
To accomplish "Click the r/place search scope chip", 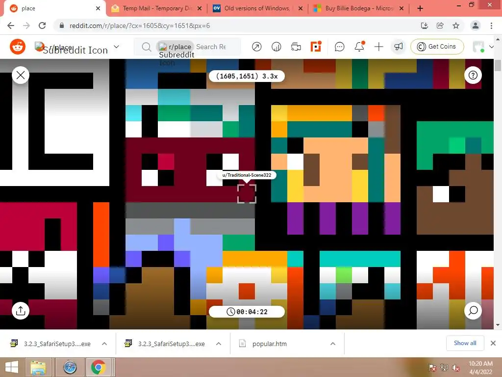I will point(176,47).
